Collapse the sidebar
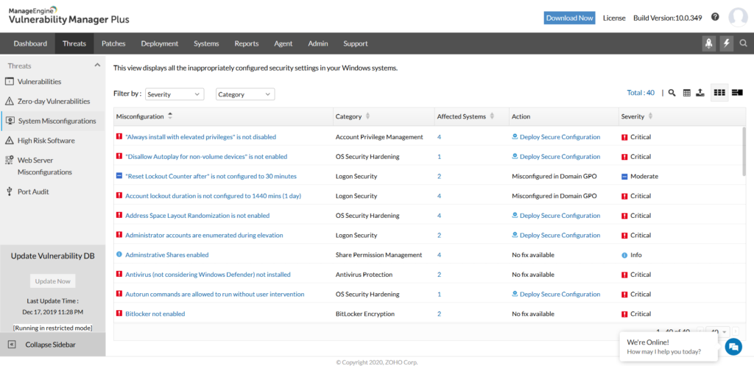 click(50, 345)
